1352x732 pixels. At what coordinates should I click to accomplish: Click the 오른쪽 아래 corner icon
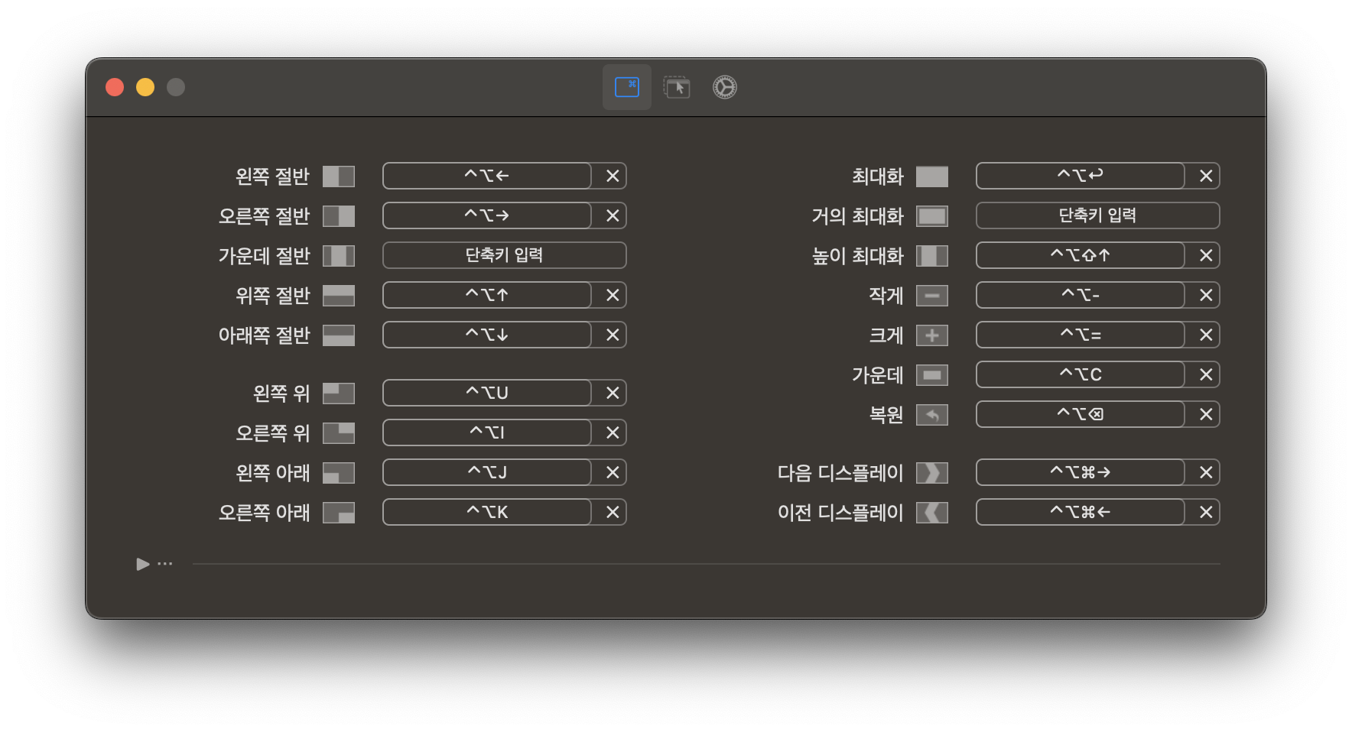pyautogui.click(x=339, y=513)
